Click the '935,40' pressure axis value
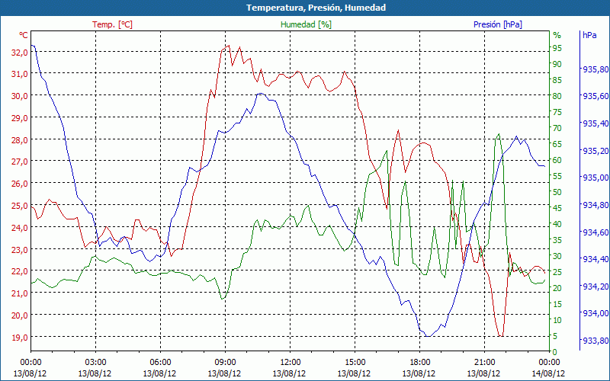The width and height of the screenshot is (610, 381). coord(596,123)
